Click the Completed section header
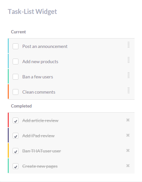 click(x=21, y=106)
